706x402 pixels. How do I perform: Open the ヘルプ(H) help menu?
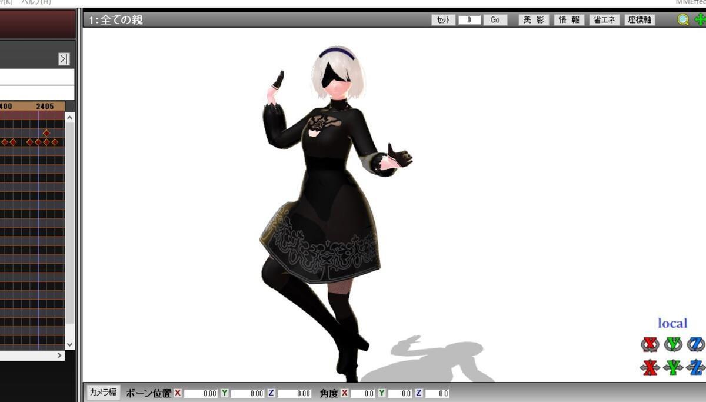(x=36, y=2)
